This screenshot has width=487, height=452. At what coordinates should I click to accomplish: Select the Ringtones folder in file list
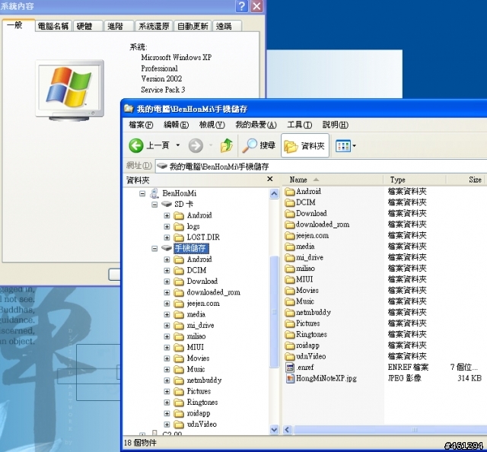tap(306, 334)
